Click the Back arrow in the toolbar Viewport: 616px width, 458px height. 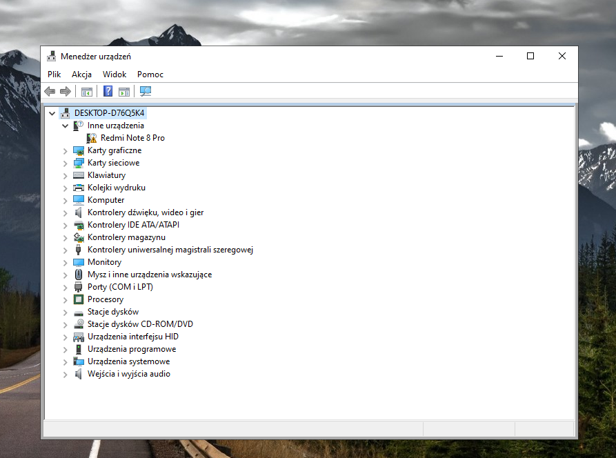pos(50,91)
